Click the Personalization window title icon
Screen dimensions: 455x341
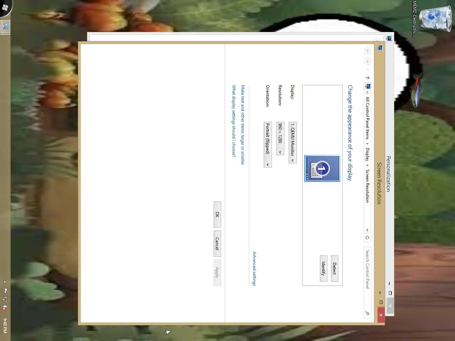389,38
